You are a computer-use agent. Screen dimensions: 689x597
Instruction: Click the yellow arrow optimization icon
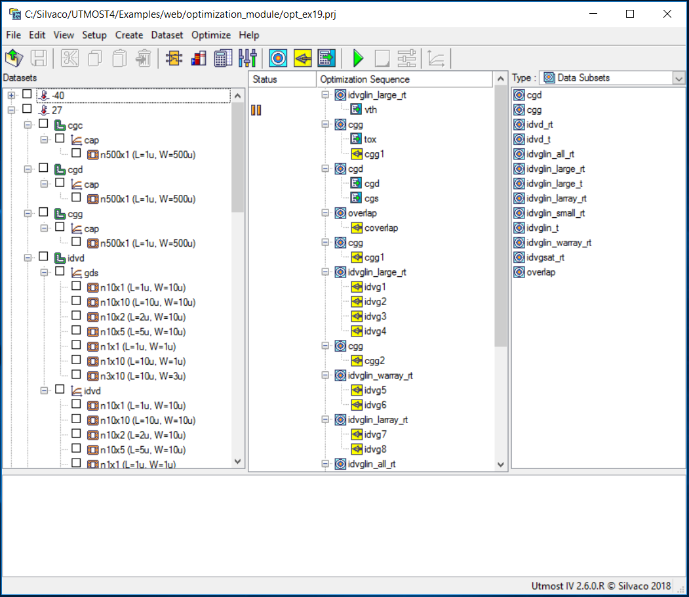[303, 58]
